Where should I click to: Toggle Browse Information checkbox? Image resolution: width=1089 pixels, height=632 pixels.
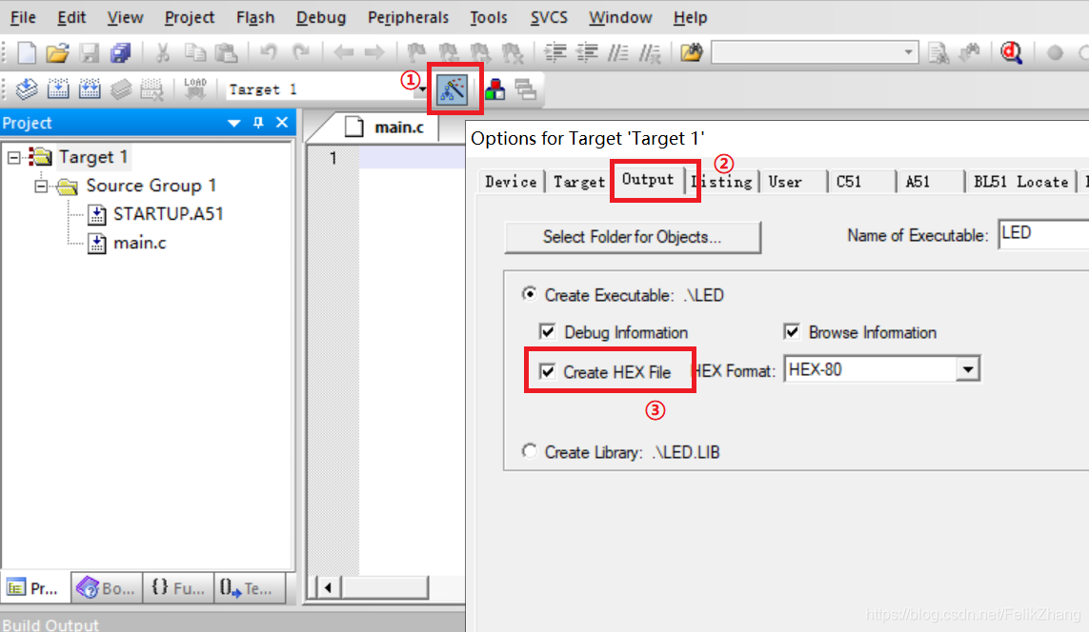[x=792, y=331]
